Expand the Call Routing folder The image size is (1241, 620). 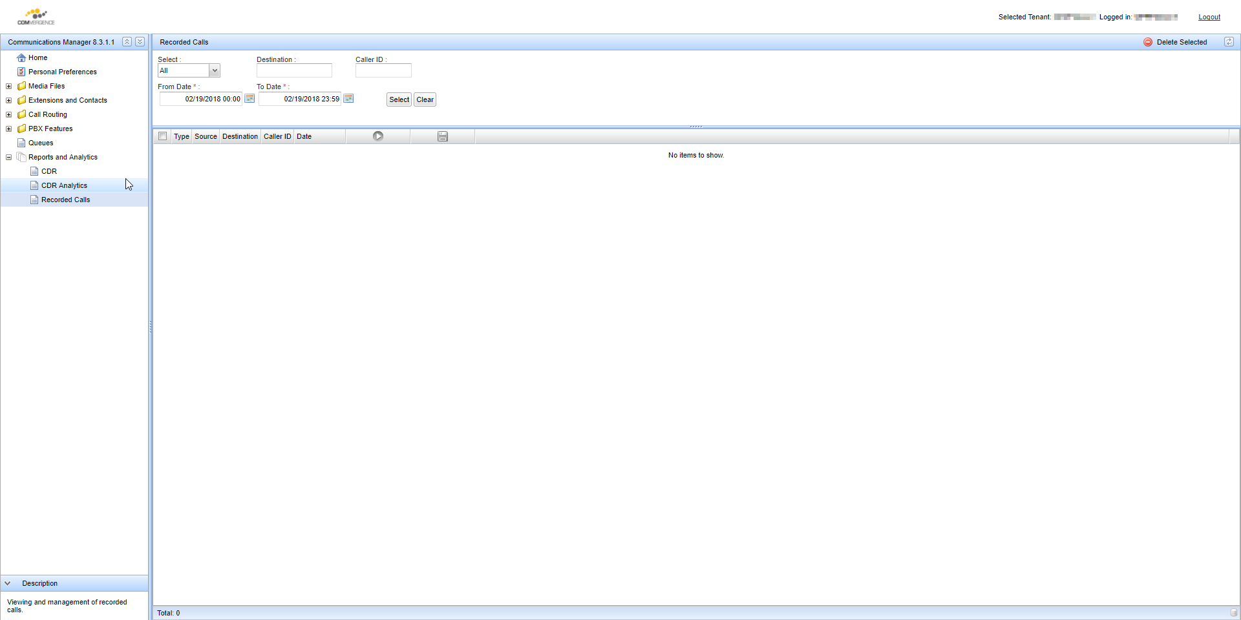pos(9,114)
